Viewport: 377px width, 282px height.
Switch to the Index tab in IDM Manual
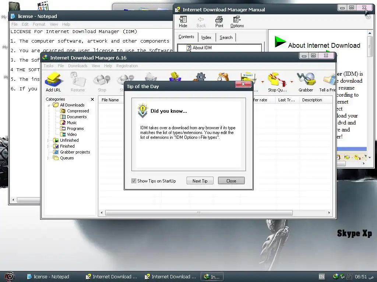pos(206,37)
